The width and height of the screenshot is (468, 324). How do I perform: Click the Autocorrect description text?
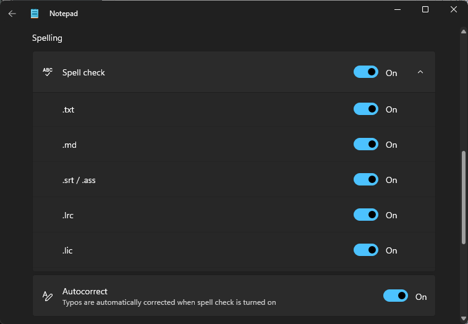pyautogui.click(x=169, y=302)
